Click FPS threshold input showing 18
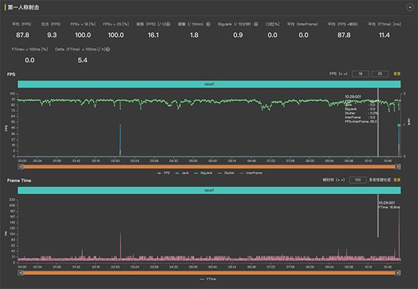Screen dimensions: 418x289 click(x=360, y=73)
